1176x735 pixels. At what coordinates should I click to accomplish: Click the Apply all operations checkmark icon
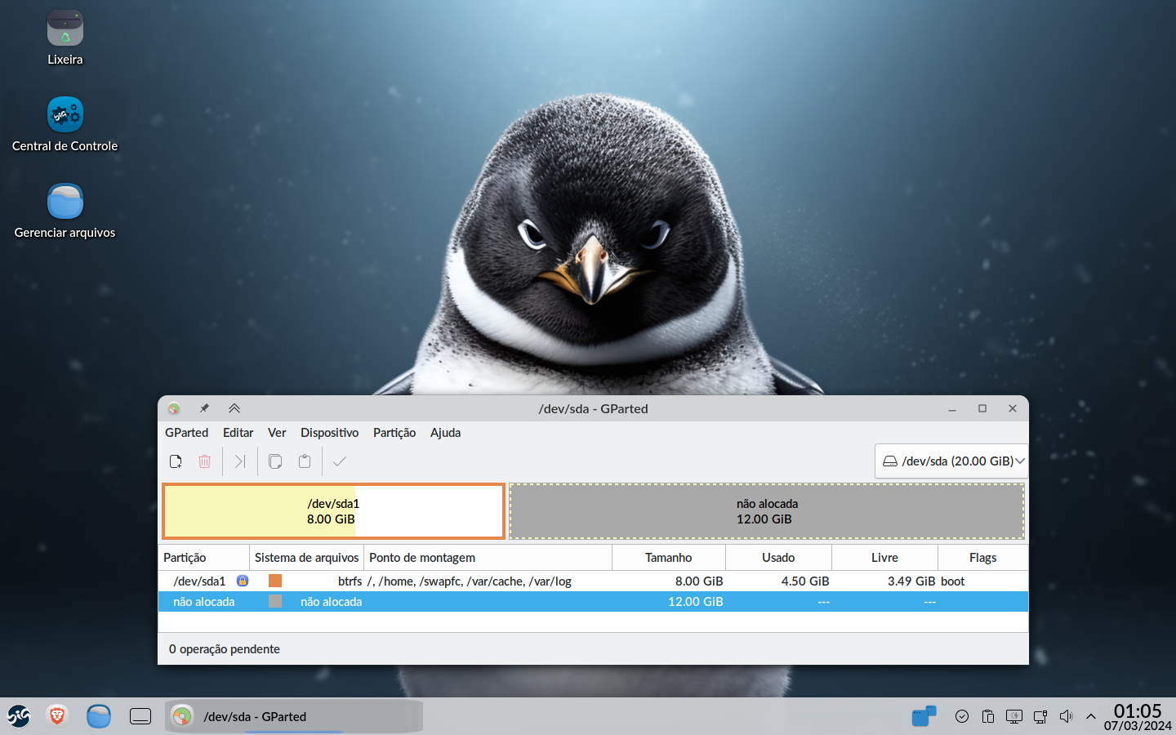click(x=340, y=461)
